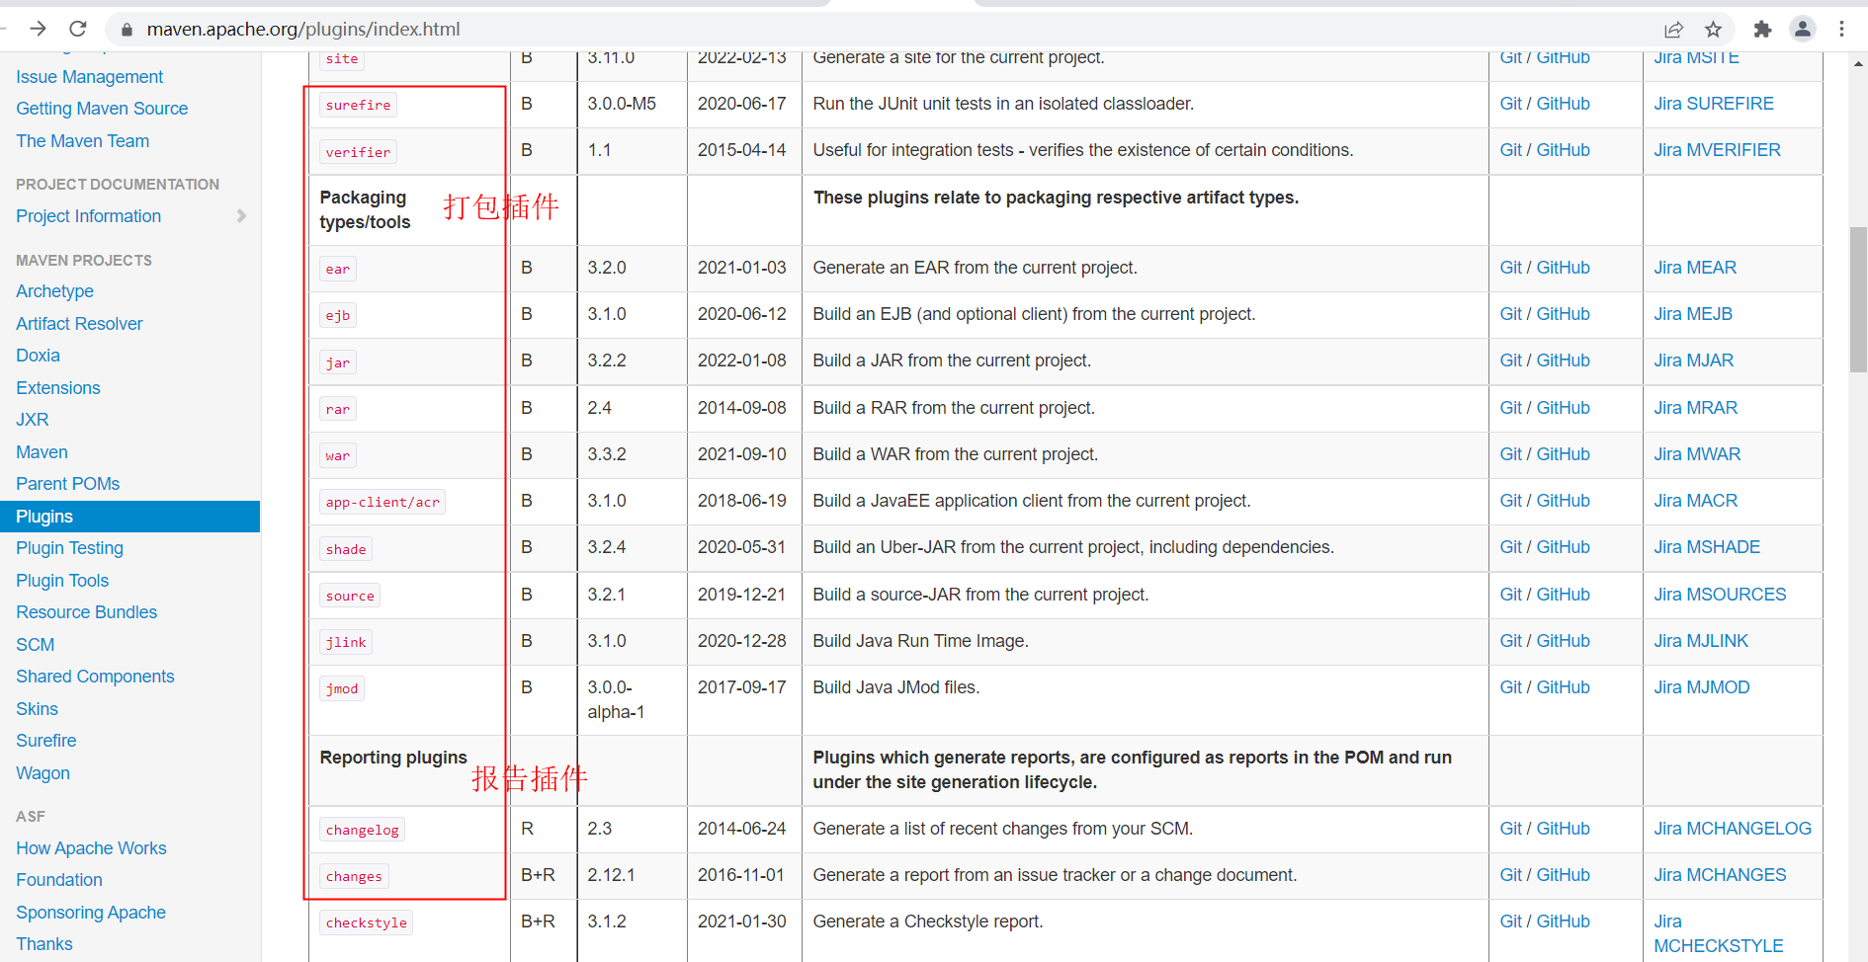The image size is (1868, 962).
Task: Select the highlighted Plugins item
Action: (x=129, y=517)
